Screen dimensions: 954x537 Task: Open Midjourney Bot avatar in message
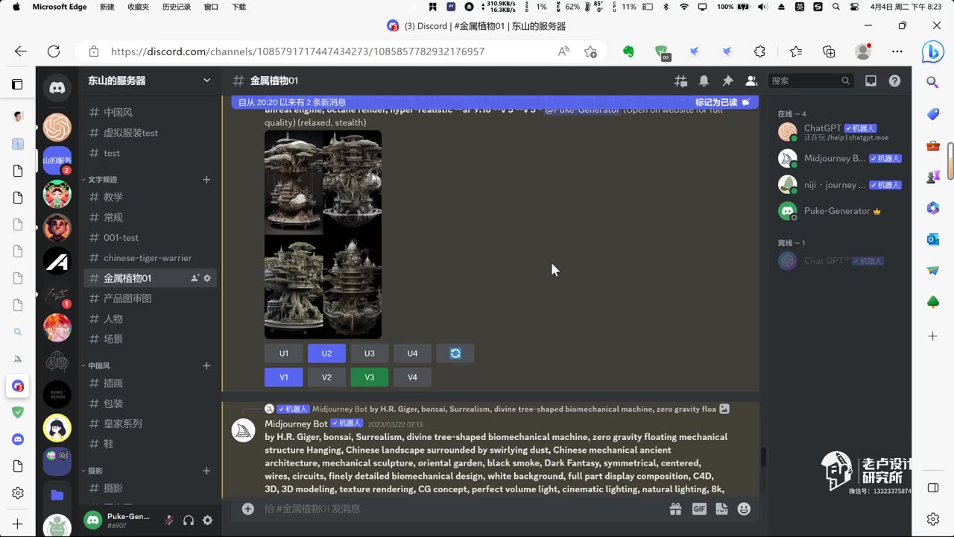point(244,430)
